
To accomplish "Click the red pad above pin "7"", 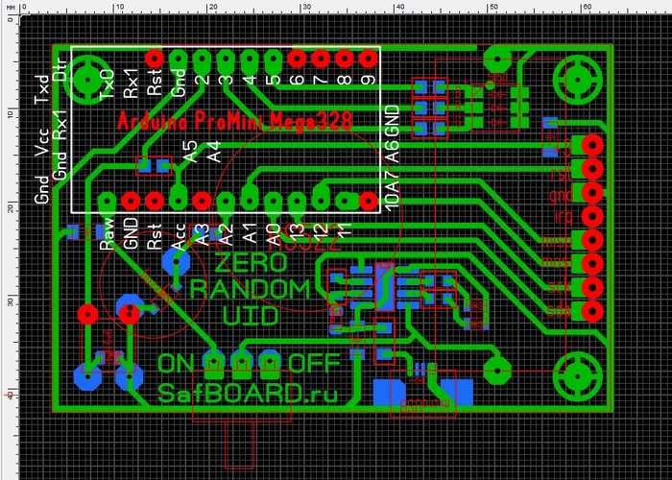I will click(x=321, y=59).
